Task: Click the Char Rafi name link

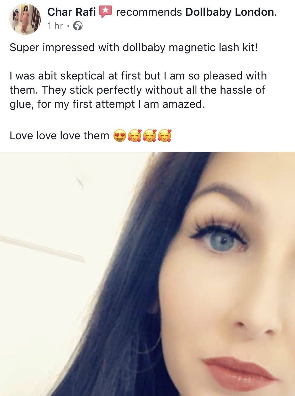Action: pos(71,12)
